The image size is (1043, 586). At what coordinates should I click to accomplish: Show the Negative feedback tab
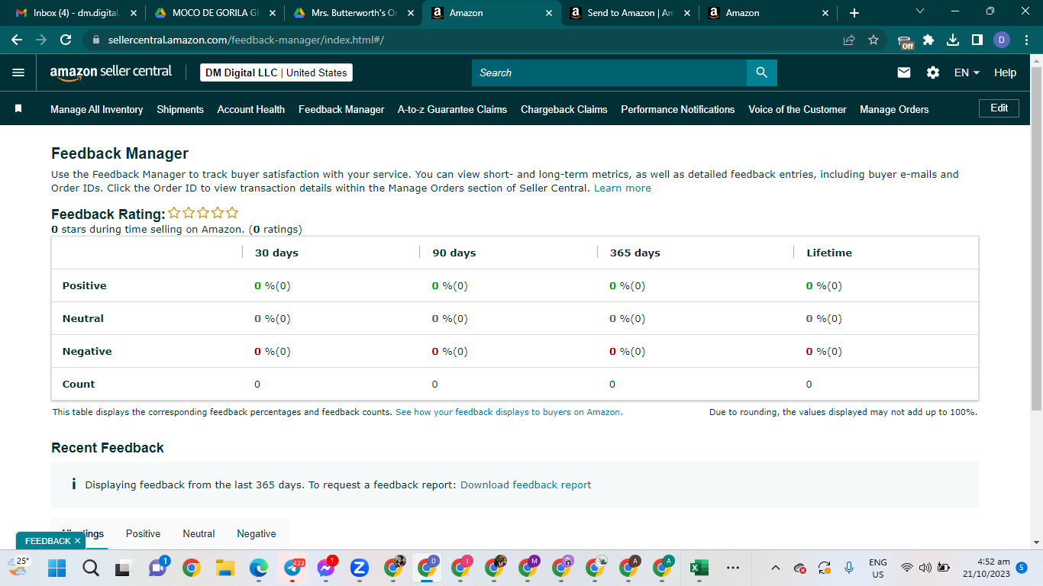coord(257,534)
